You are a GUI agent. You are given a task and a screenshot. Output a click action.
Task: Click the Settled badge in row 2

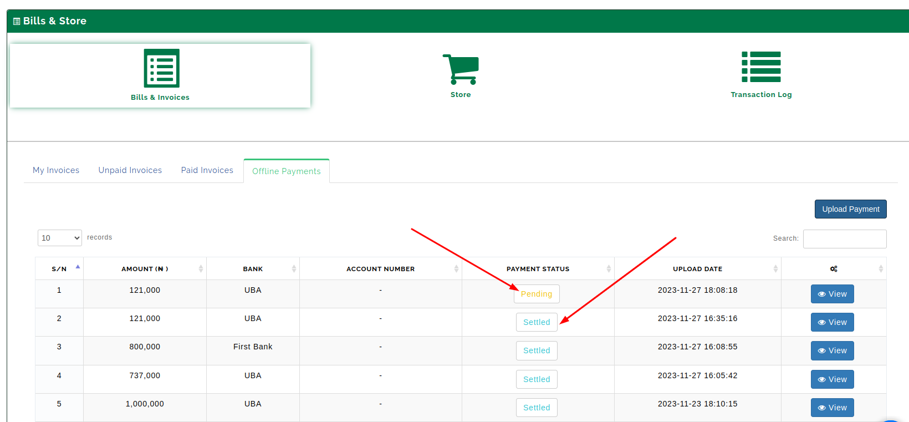point(537,322)
